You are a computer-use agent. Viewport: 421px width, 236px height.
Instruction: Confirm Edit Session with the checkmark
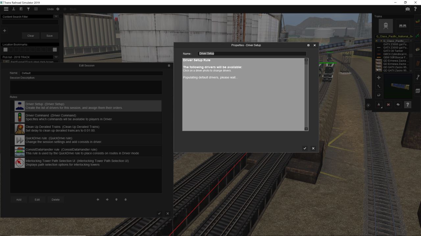(x=159, y=213)
